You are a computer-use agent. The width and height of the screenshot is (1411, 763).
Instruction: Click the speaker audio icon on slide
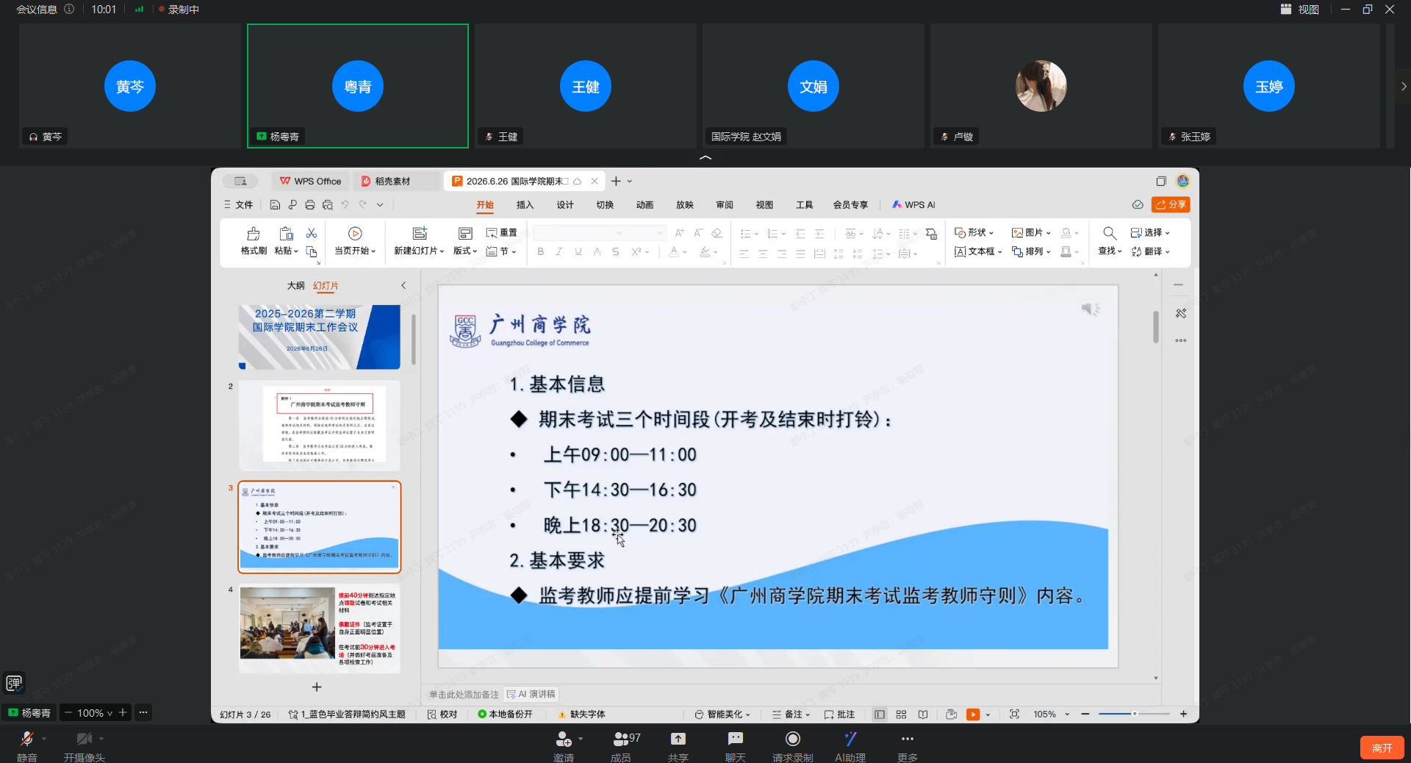pyautogui.click(x=1091, y=309)
